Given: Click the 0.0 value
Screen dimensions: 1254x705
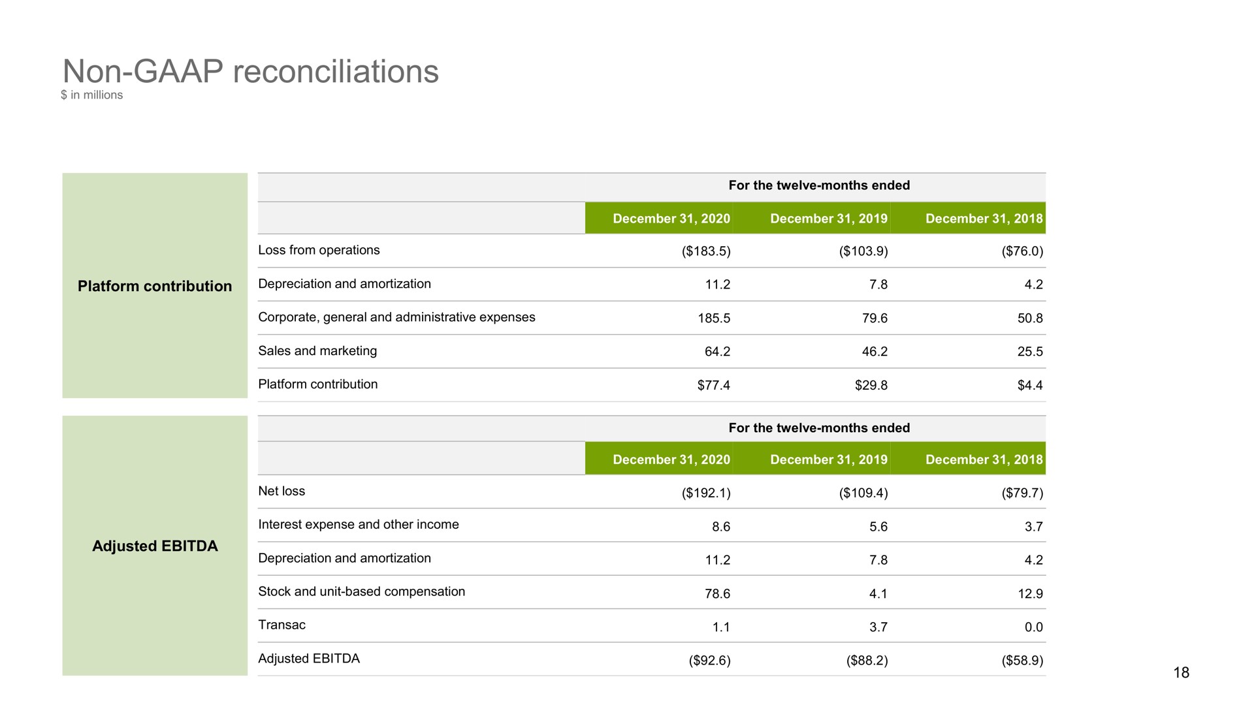Looking at the screenshot, I should [1034, 627].
